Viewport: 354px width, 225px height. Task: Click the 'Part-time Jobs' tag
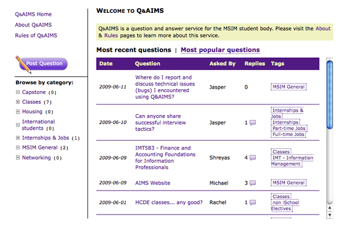coord(289,128)
